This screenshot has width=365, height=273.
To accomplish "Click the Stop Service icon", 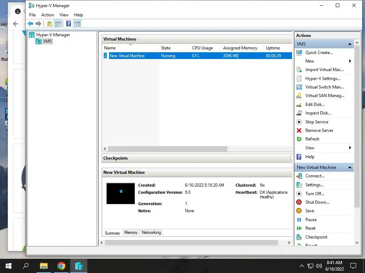I will coord(299,122).
